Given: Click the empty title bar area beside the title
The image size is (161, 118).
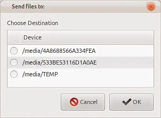Looking at the screenshot, I should coord(93,7).
